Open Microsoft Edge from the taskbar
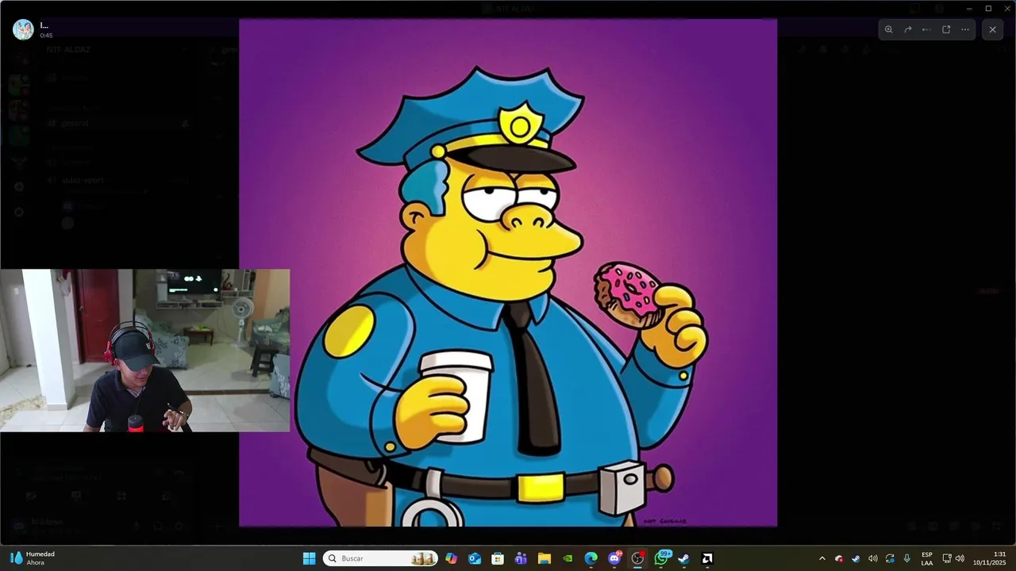This screenshot has width=1016, height=571. pos(591,558)
